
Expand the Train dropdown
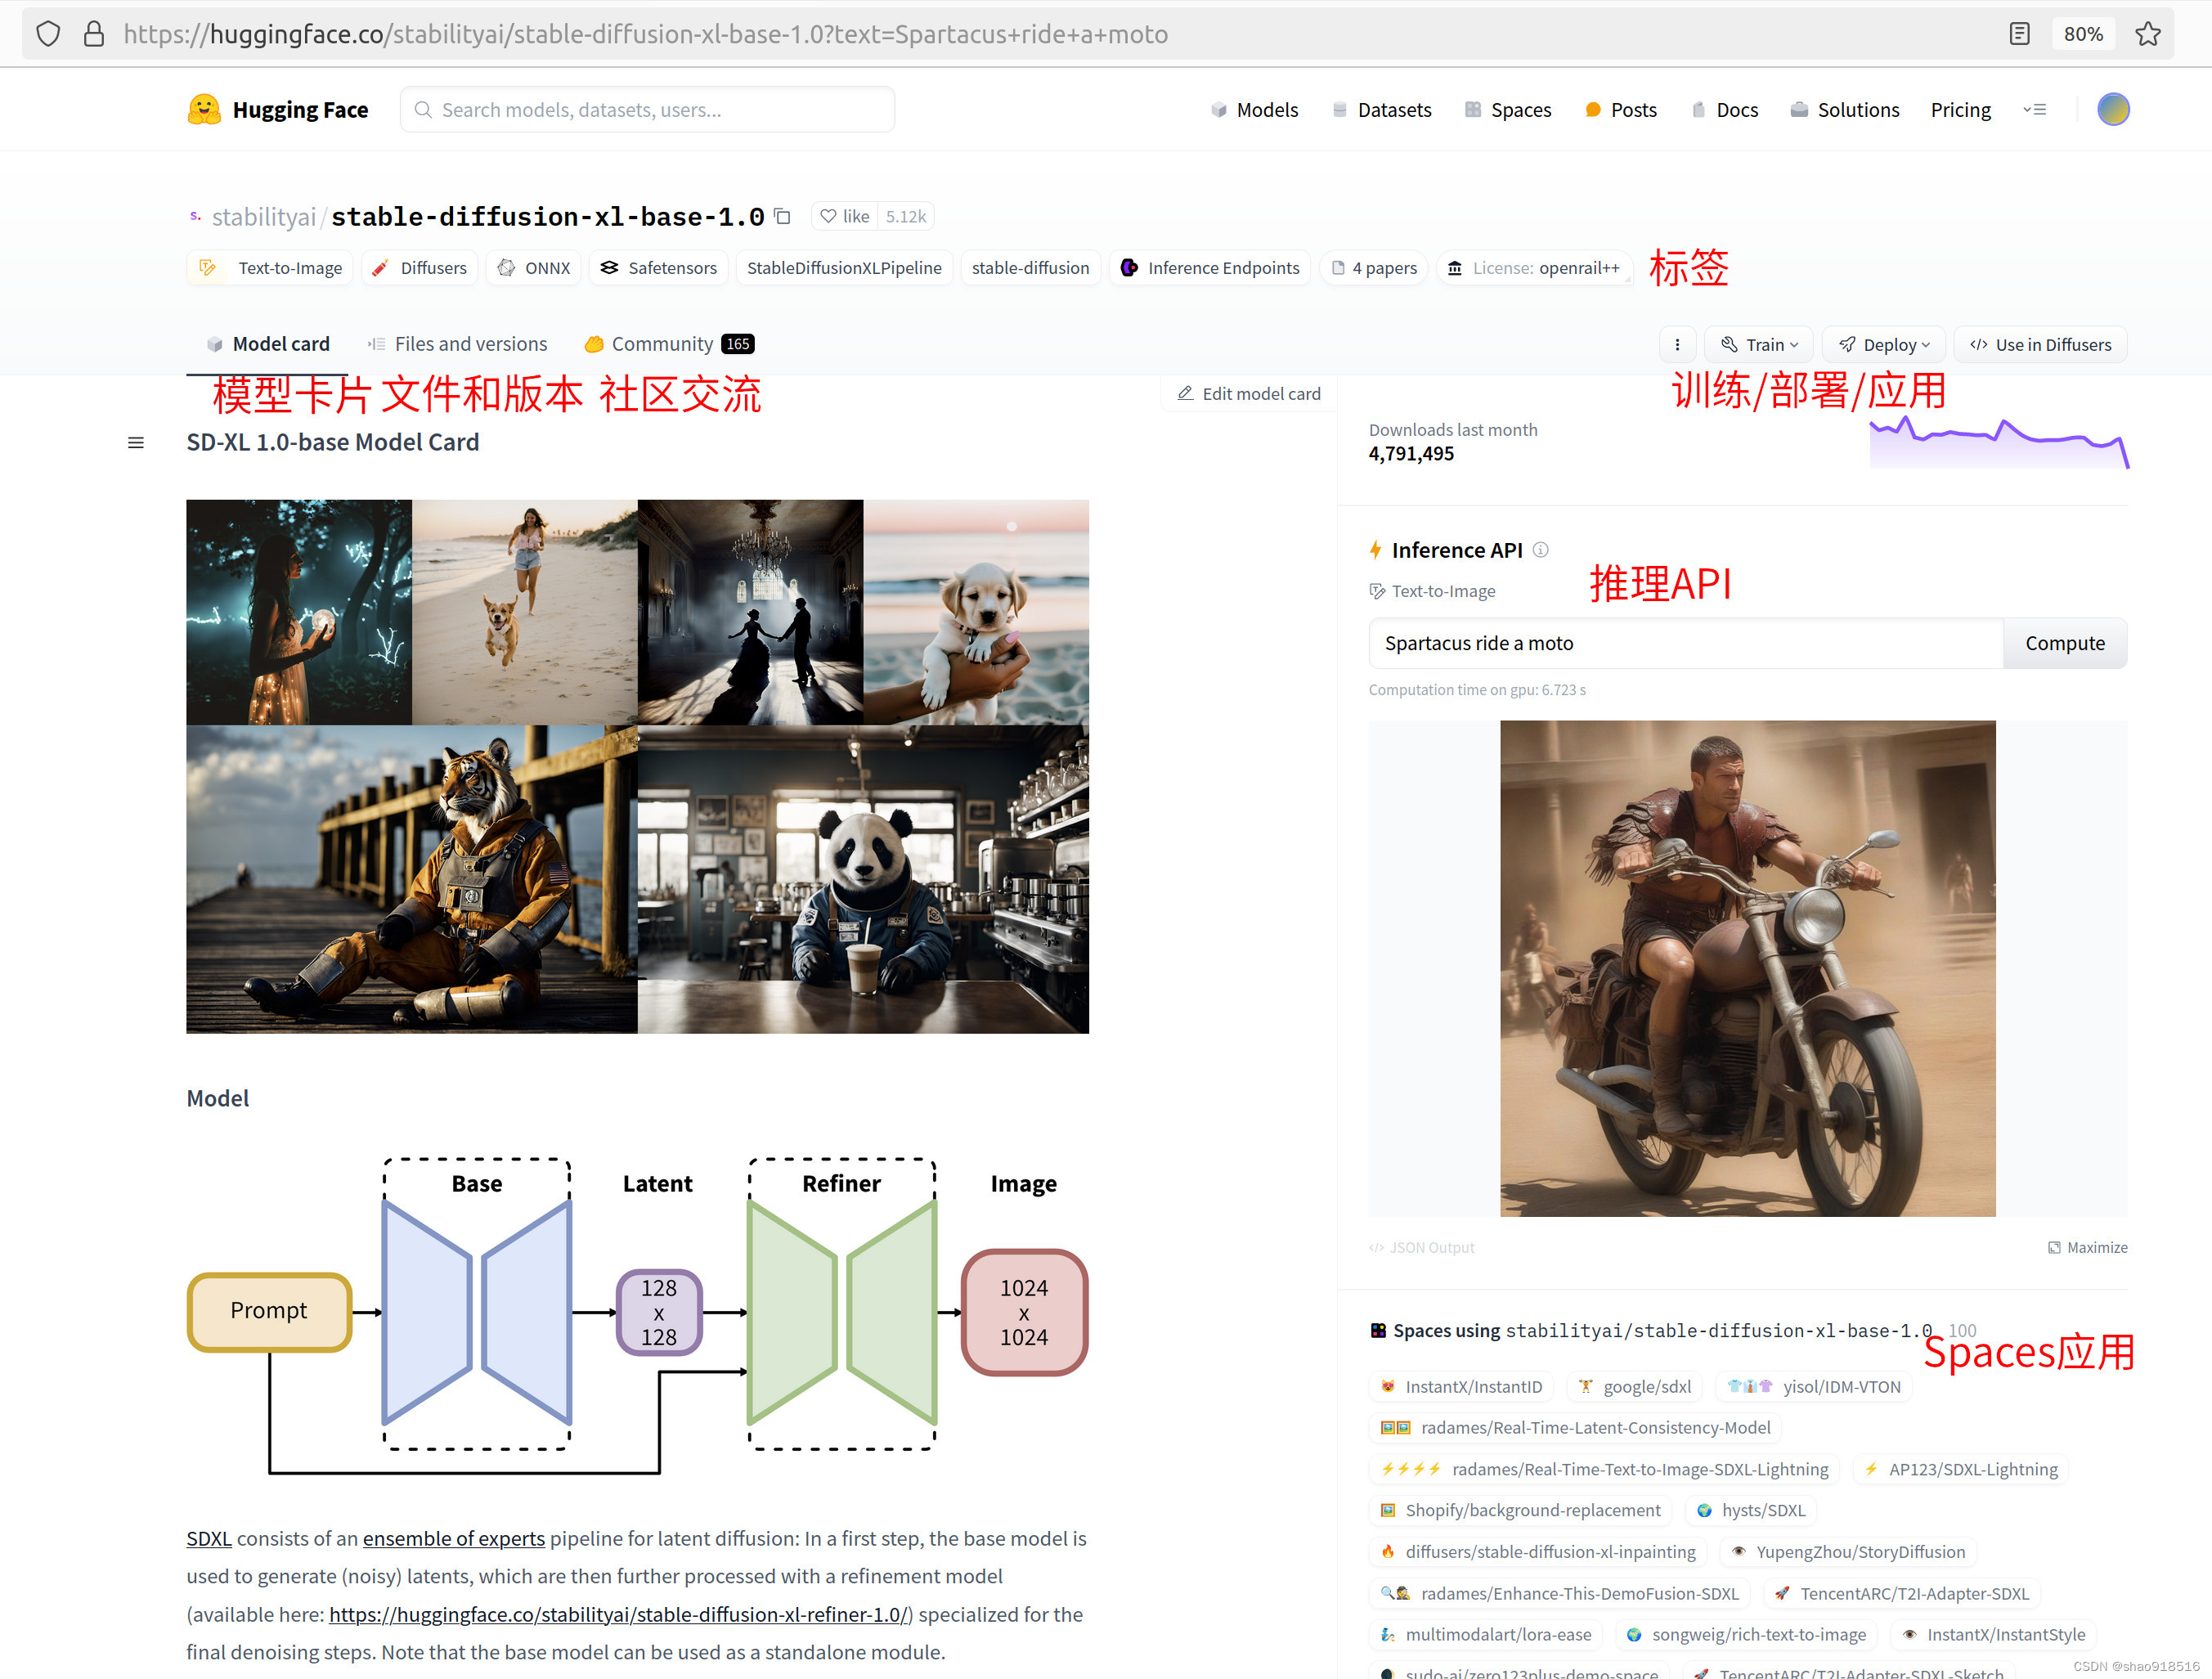coord(1760,345)
